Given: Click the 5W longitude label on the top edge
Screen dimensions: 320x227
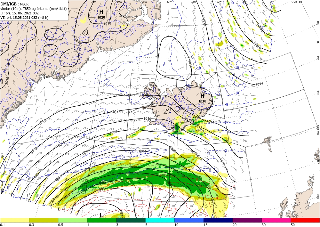Looking at the screenshot, I should 244,2.
